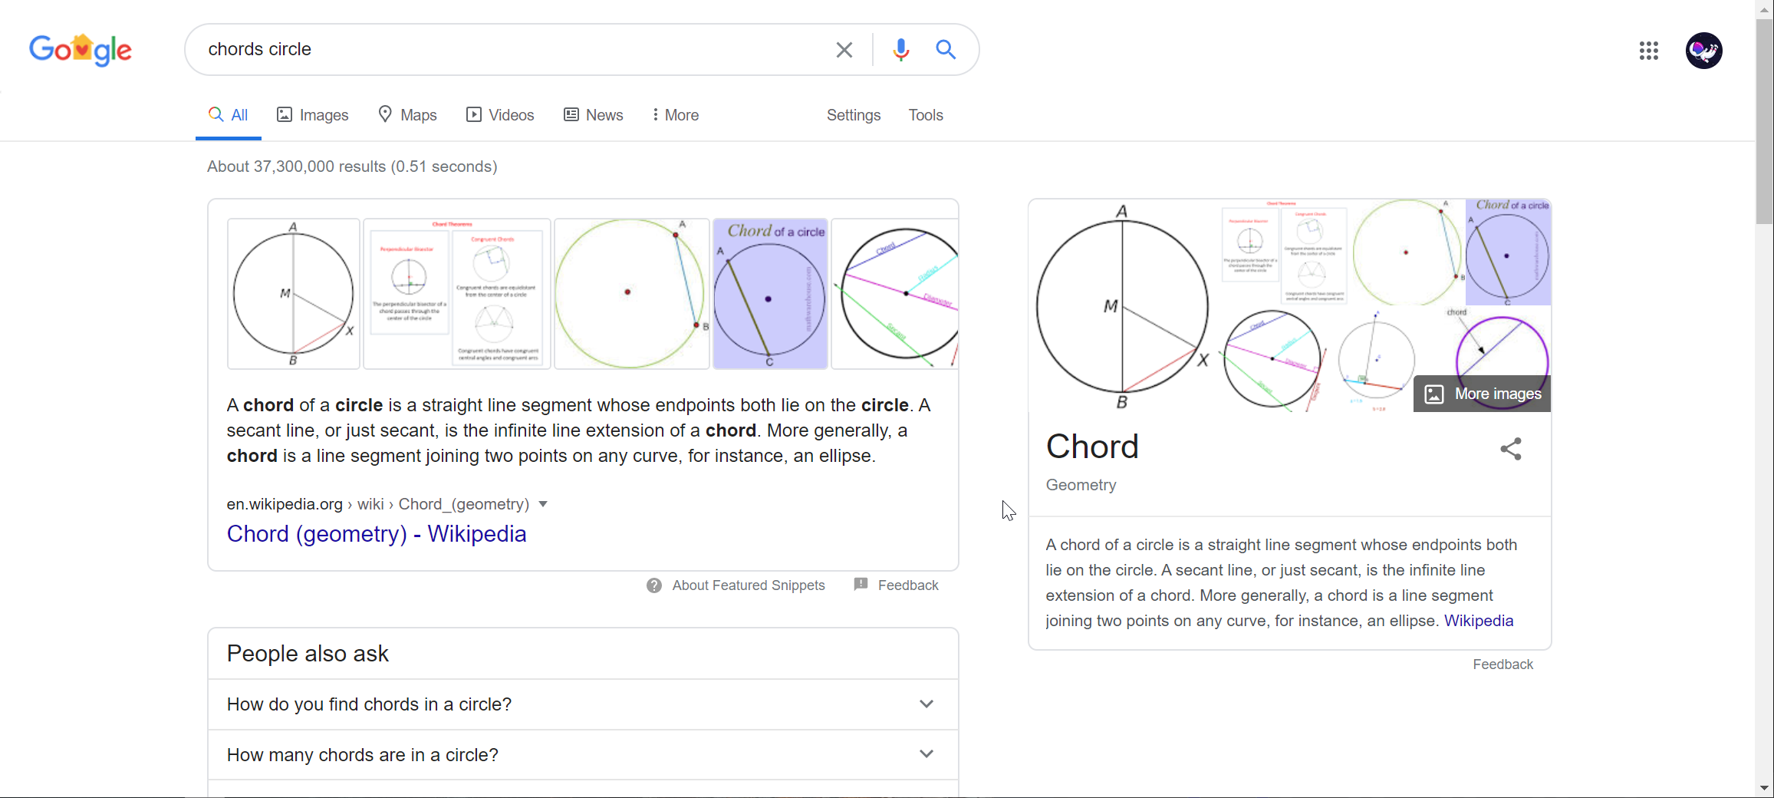Viewport: 1774px width, 798px height.
Task: Click the Google doodle logo
Action: (x=81, y=50)
